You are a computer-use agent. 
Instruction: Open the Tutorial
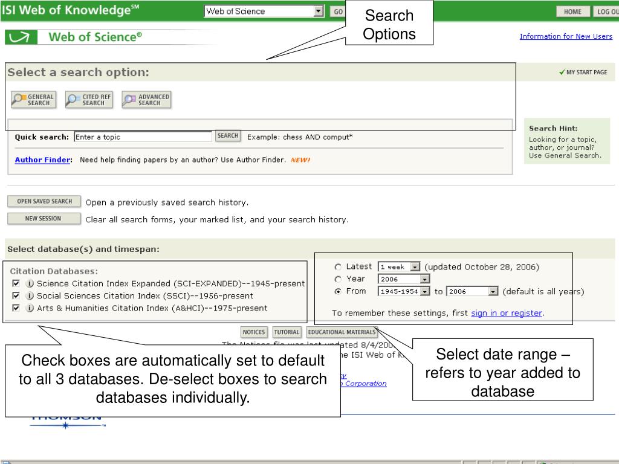[287, 332]
